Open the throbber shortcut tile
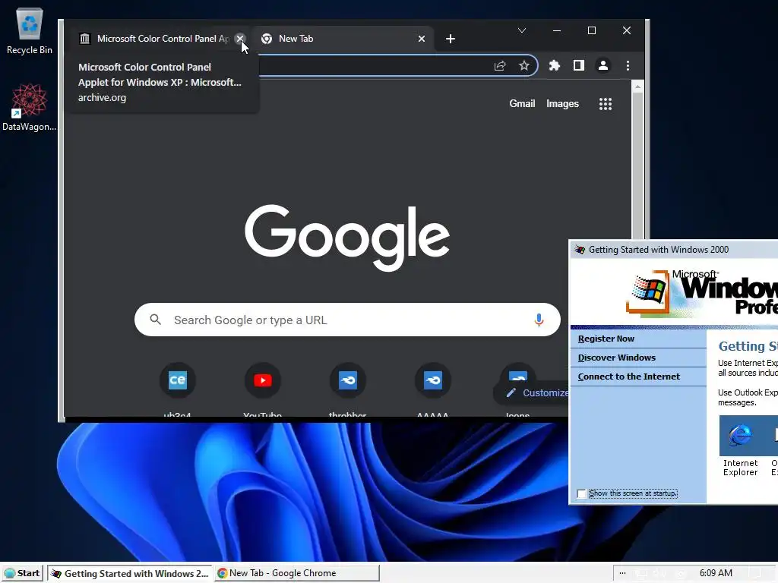The image size is (778, 583). [x=348, y=380]
